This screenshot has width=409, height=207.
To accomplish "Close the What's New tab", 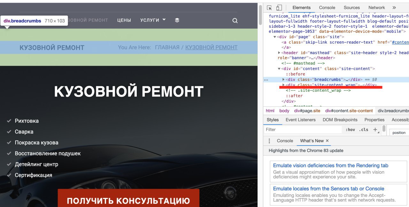I will 327,141.
